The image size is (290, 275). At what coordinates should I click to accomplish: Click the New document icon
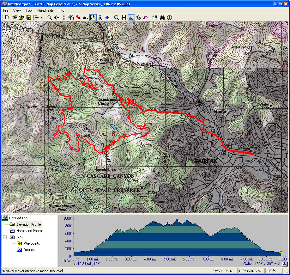[7, 17]
